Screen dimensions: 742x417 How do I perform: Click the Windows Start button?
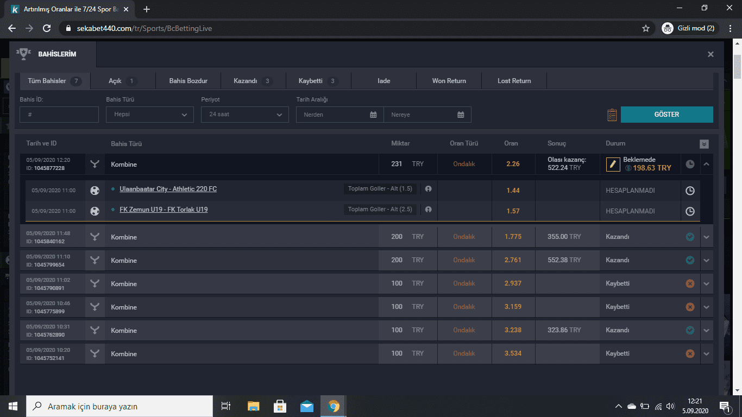pos(12,406)
